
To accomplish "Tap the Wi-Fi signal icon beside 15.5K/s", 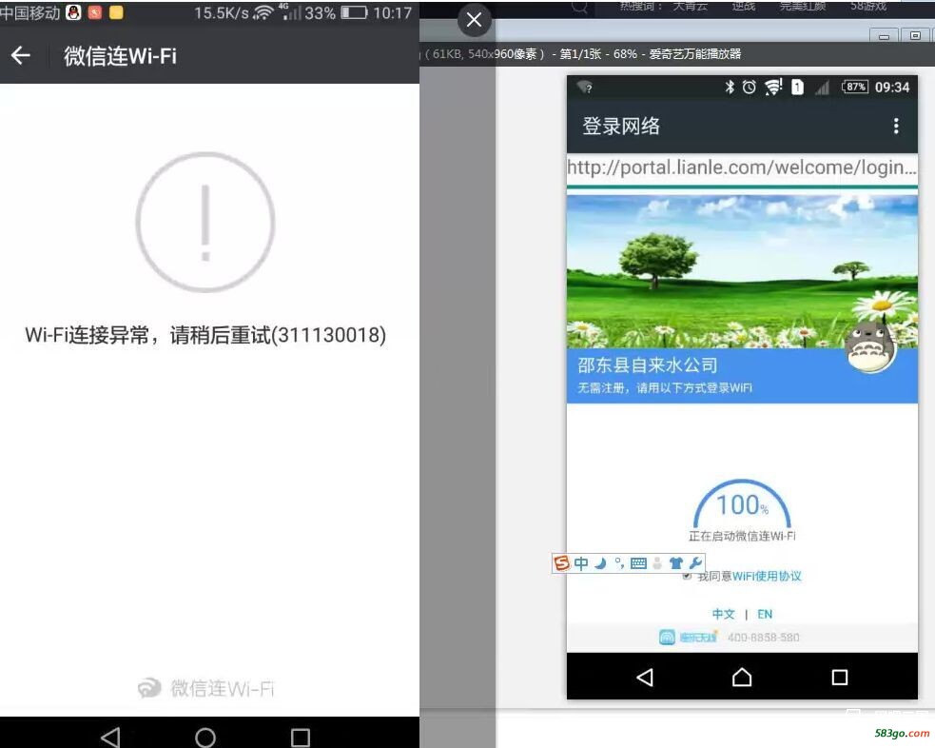I will (x=263, y=12).
